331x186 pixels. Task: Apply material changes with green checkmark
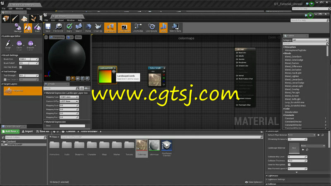[69, 28]
